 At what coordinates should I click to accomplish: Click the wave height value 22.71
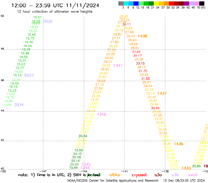175,168
